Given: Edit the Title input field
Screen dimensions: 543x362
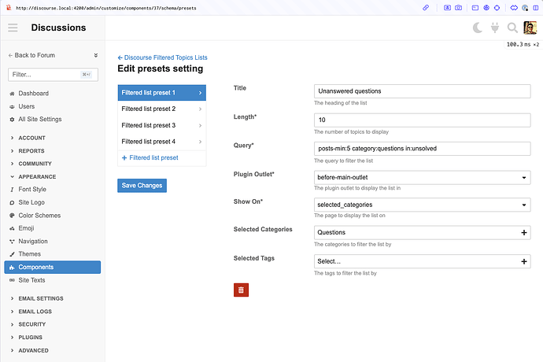Looking at the screenshot, I should point(422,91).
